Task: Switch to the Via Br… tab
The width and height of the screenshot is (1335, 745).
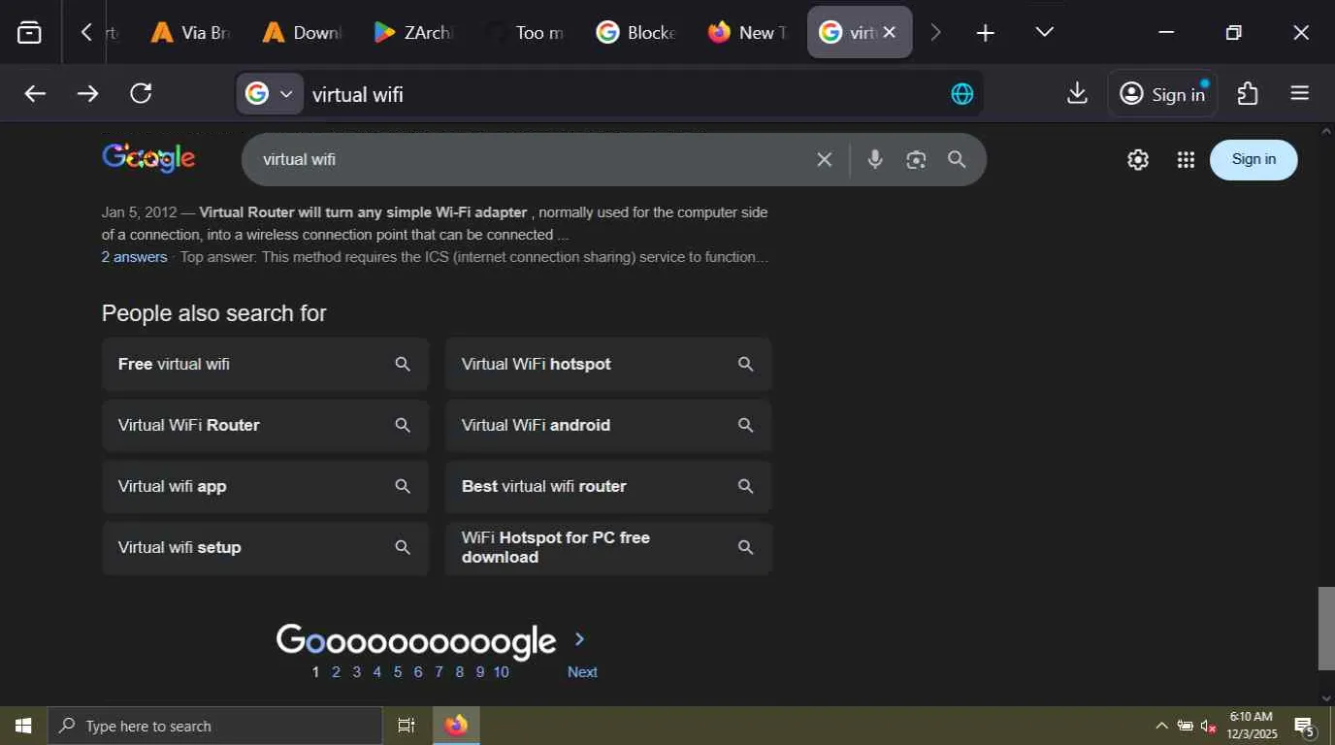Action: 190,32
